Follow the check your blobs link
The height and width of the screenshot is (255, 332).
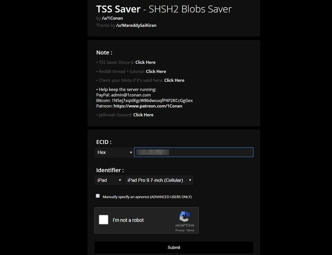174,80
